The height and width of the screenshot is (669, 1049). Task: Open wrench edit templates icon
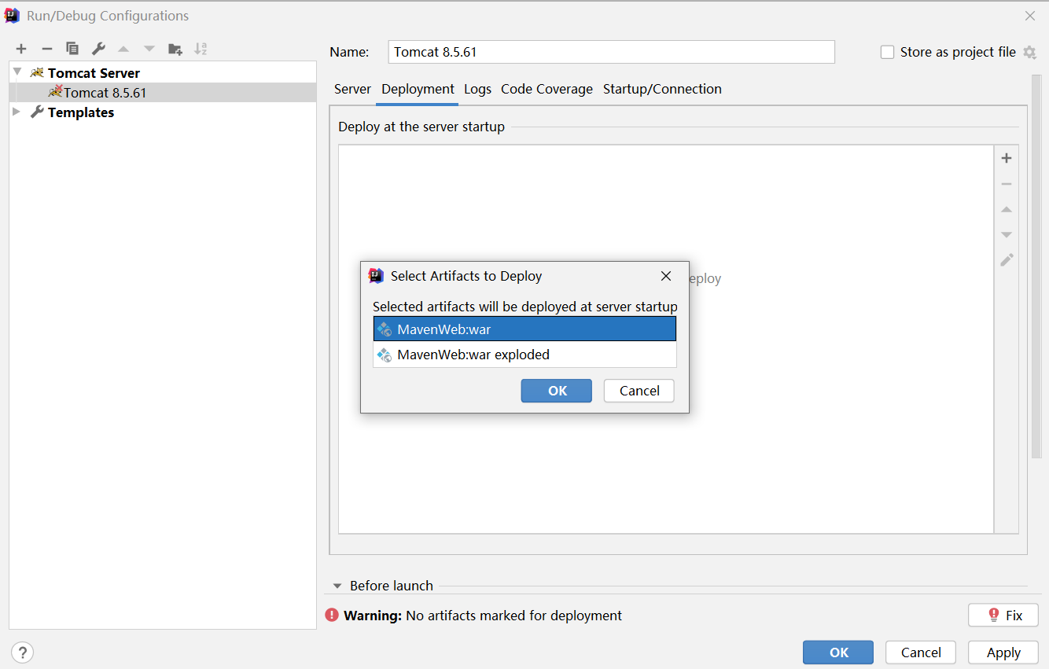point(98,49)
